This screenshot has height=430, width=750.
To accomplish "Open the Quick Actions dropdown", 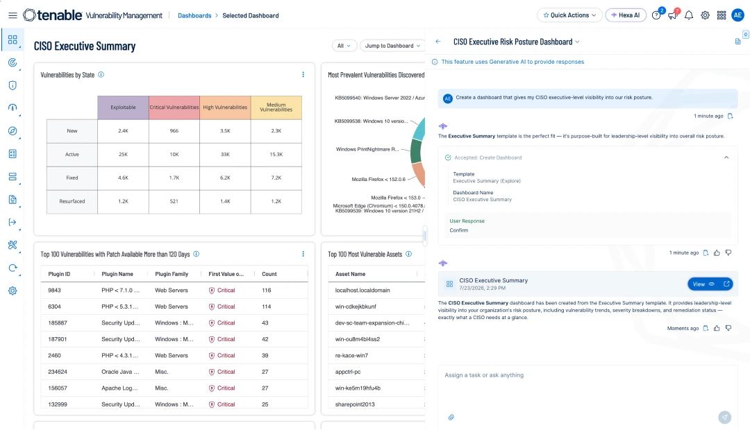I will pyautogui.click(x=569, y=15).
